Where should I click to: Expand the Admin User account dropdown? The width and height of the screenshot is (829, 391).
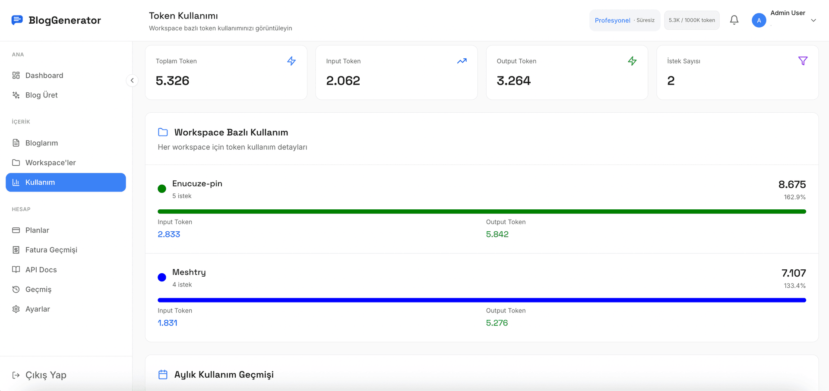point(813,20)
